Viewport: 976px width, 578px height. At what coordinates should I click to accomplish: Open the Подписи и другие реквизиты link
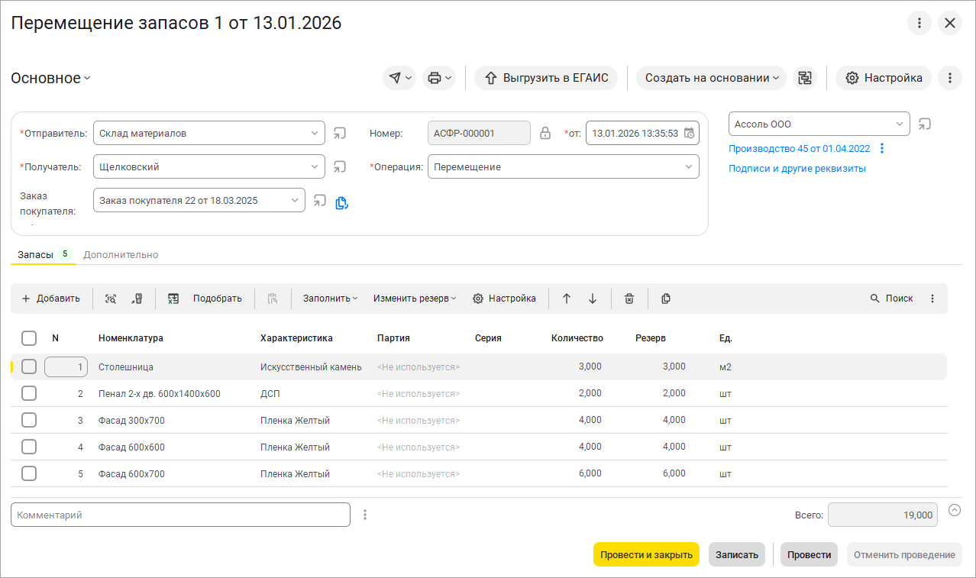pyautogui.click(x=797, y=169)
